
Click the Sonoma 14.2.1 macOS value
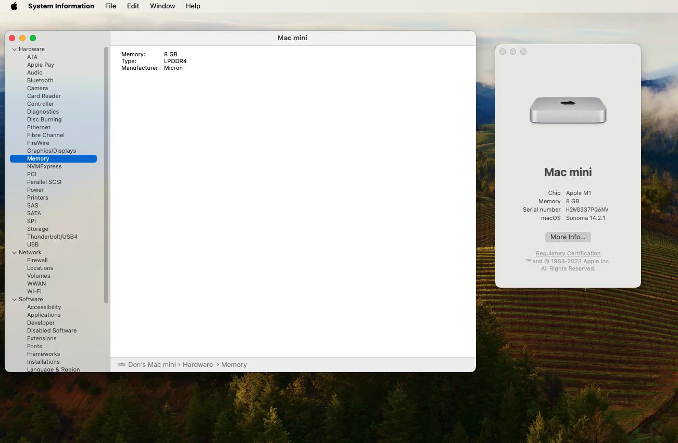(585, 218)
